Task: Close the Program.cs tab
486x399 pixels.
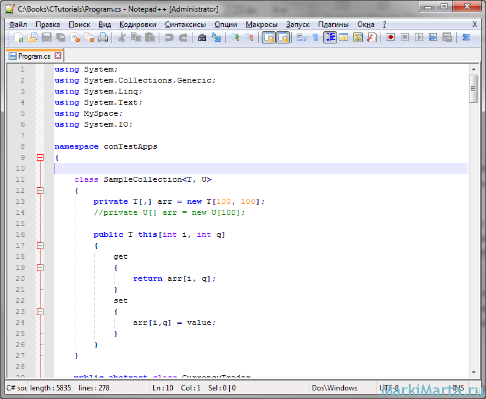Action: coord(58,56)
